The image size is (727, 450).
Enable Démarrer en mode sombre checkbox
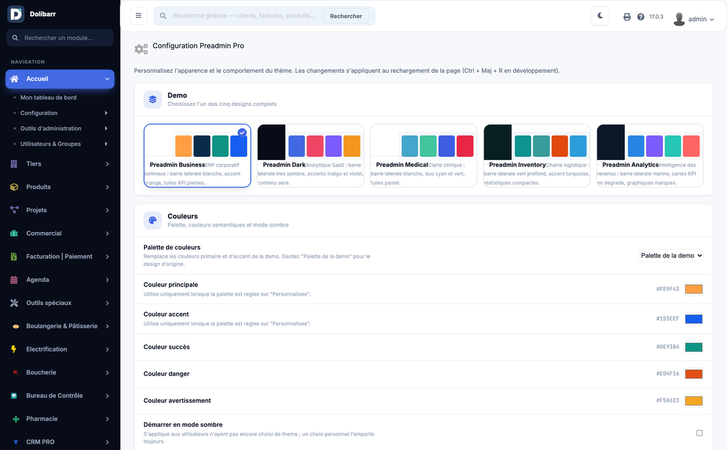point(699,433)
